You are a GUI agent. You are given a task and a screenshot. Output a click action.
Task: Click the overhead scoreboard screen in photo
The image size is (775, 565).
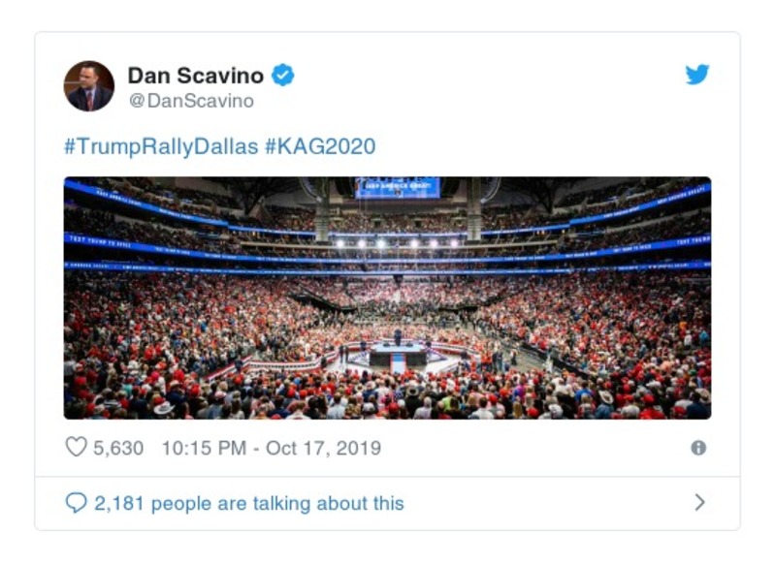[x=397, y=187]
